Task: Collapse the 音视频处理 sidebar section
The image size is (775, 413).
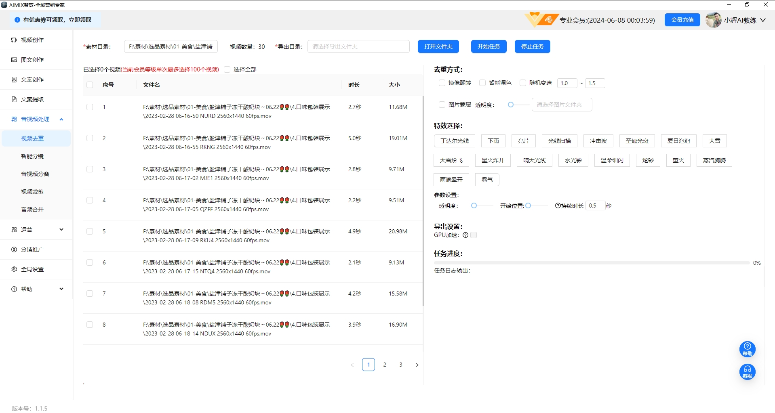Action: 61,119
